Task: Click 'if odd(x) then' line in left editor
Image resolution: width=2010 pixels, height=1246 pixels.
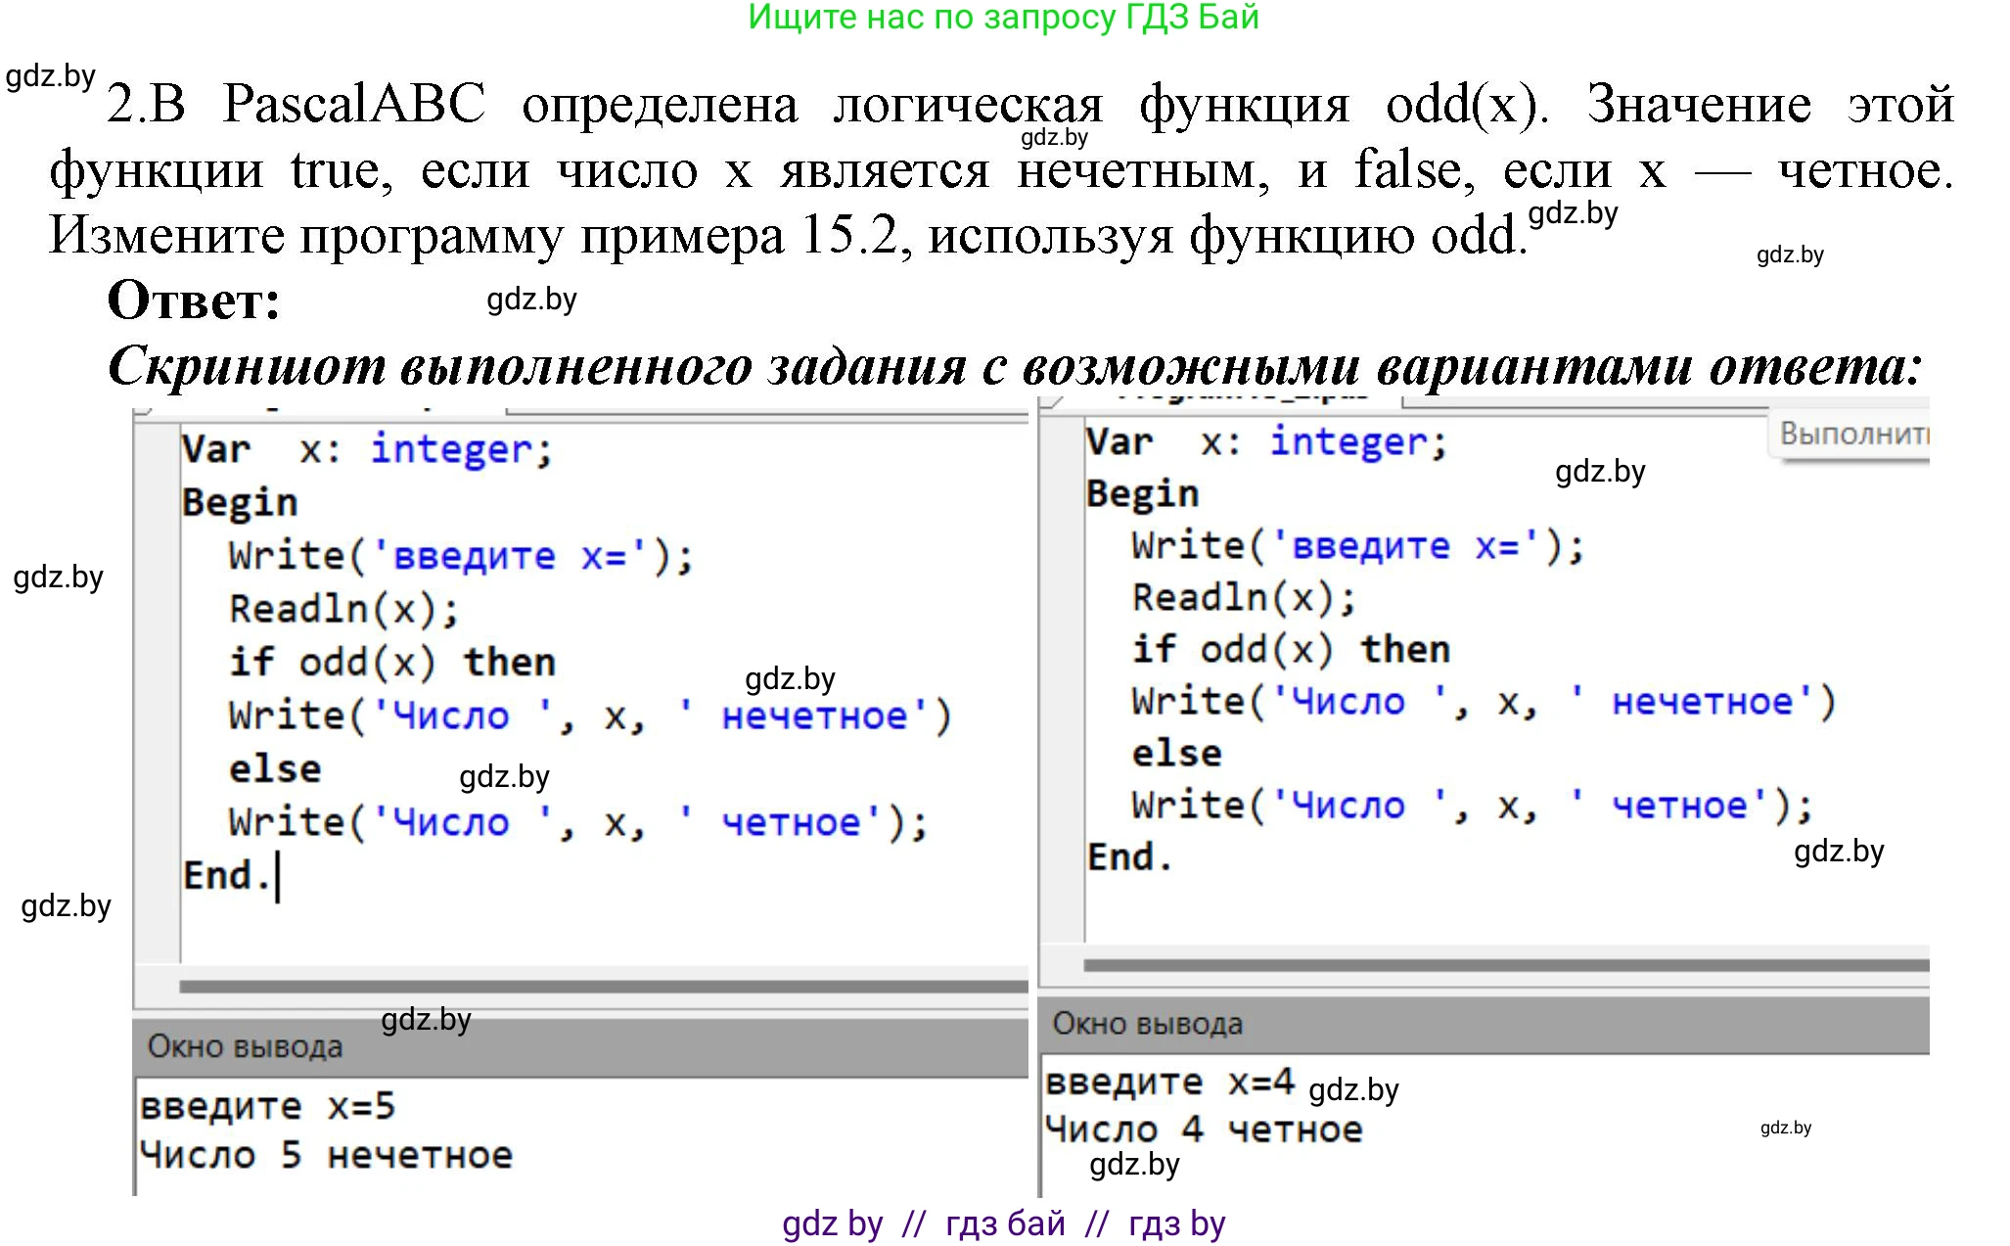Action: (x=391, y=663)
